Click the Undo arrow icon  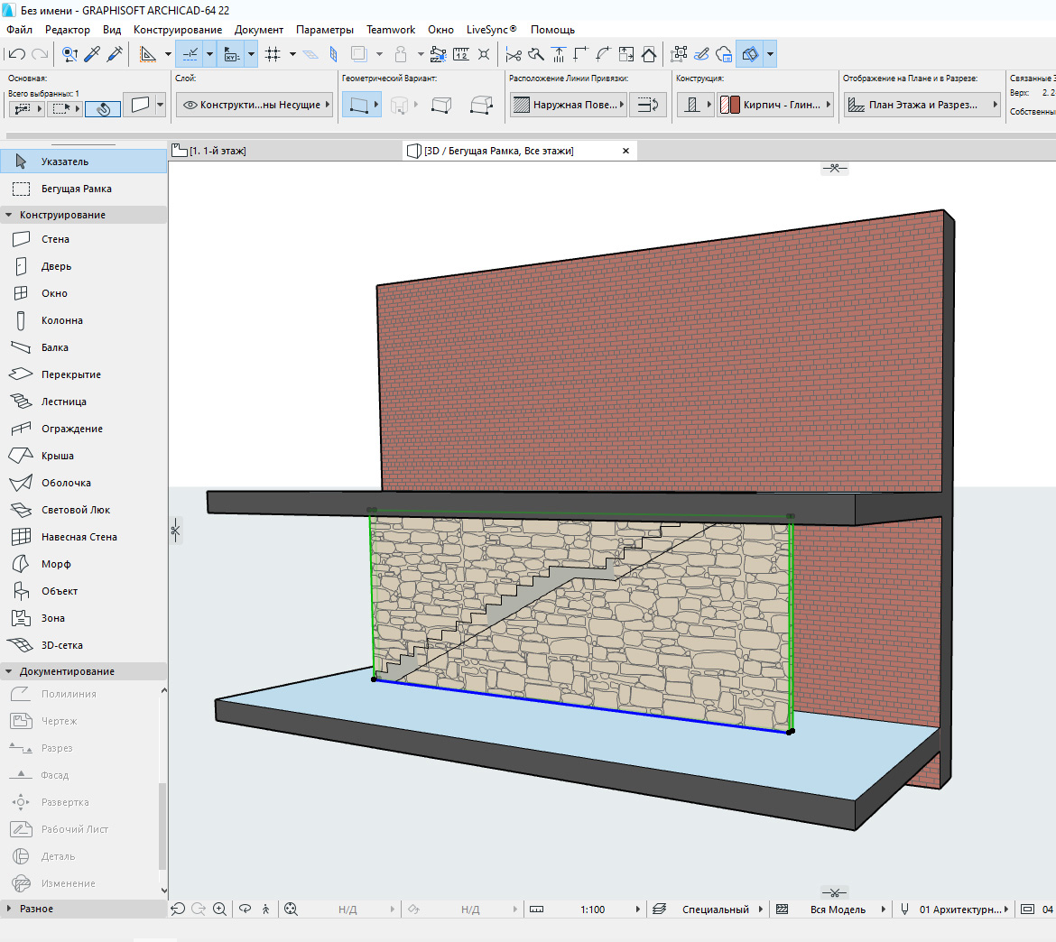point(17,54)
